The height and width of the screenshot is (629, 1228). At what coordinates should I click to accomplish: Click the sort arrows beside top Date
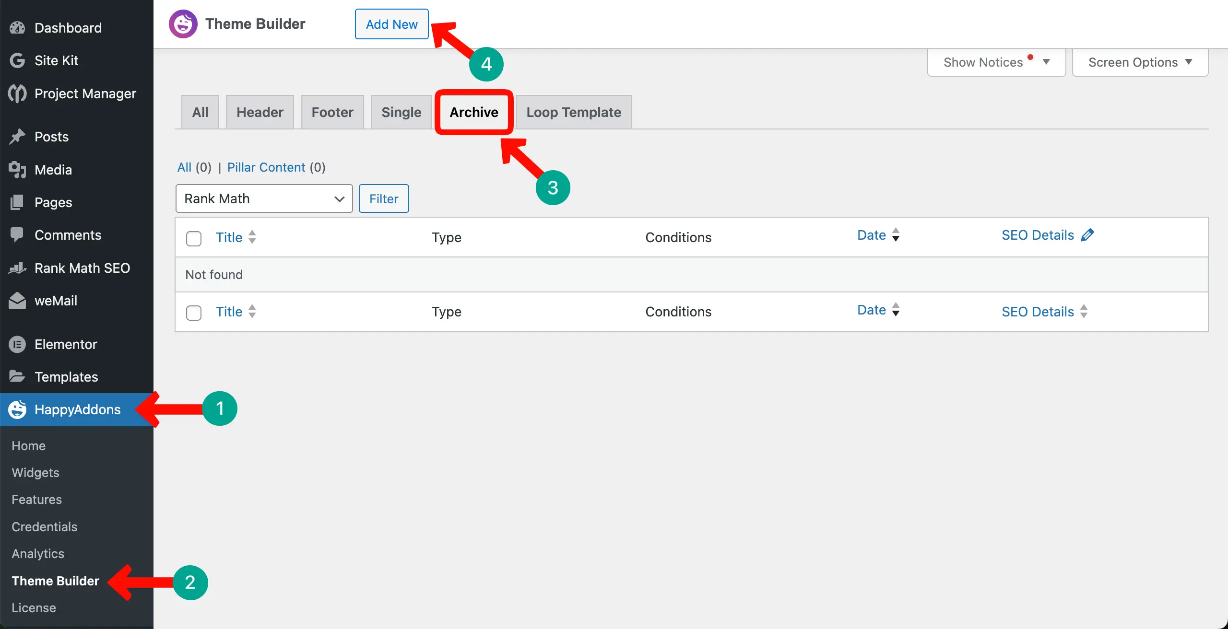896,235
